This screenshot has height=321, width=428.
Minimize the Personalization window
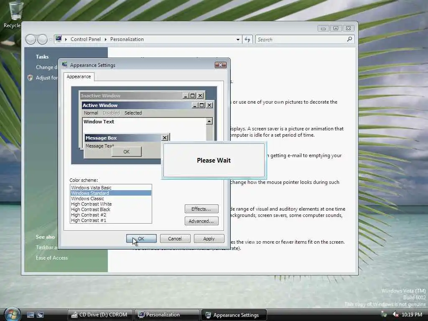click(323, 28)
